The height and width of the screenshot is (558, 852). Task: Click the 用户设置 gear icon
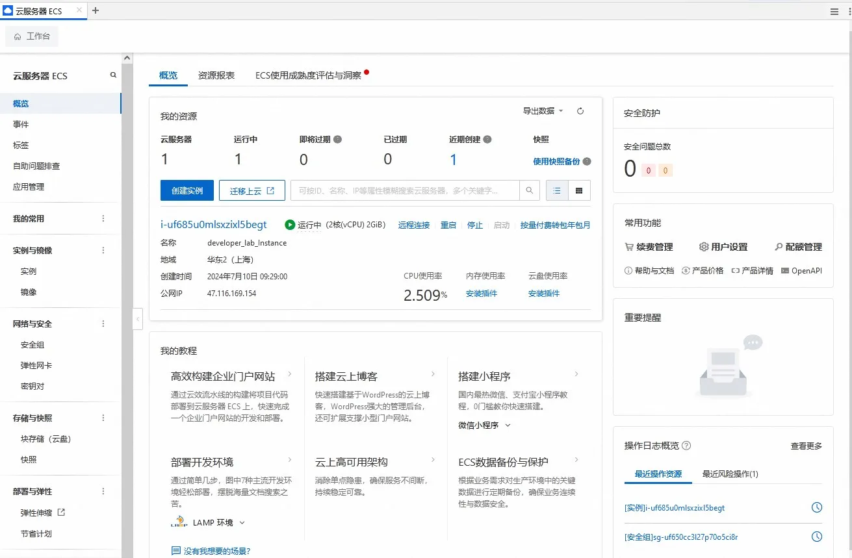703,247
